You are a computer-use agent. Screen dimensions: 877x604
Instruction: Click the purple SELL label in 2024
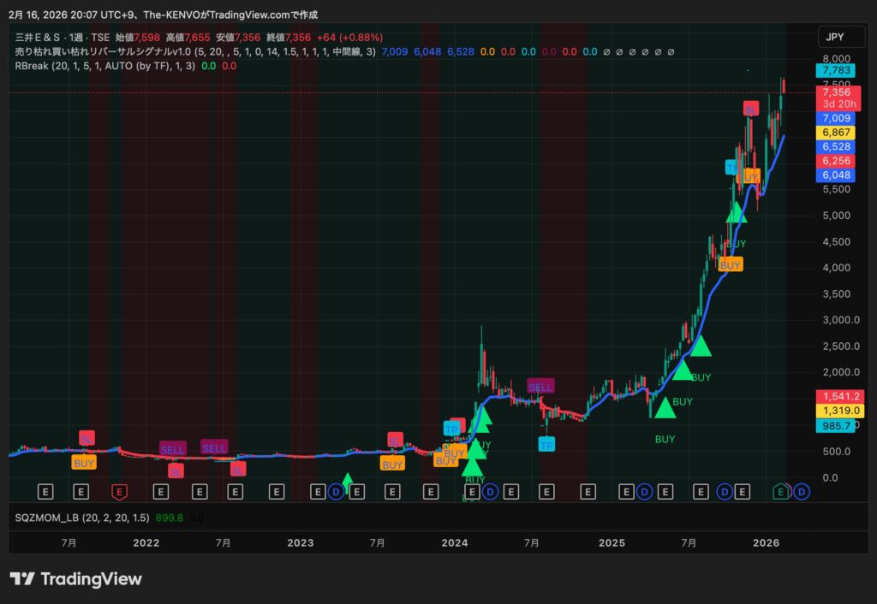[x=540, y=387]
